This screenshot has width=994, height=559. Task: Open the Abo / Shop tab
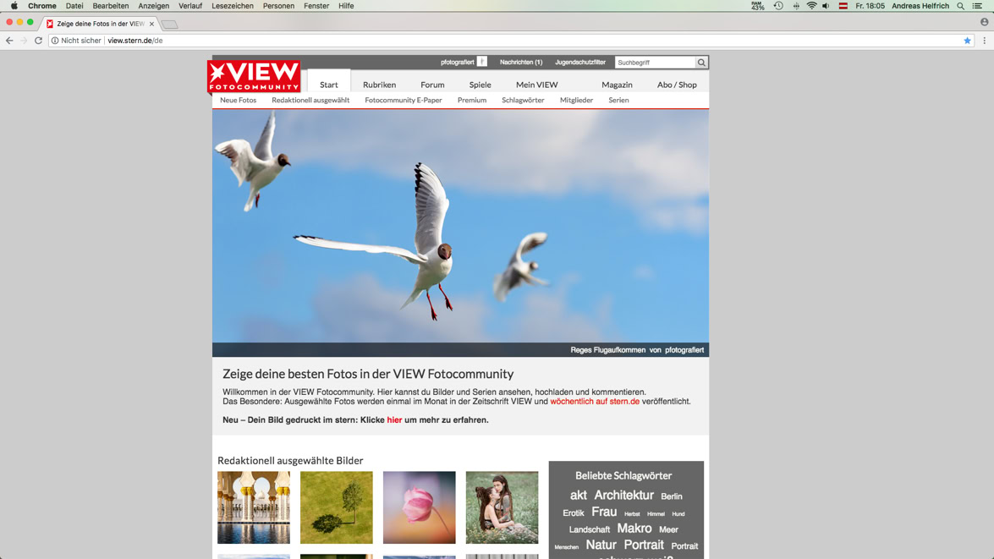[677, 85]
